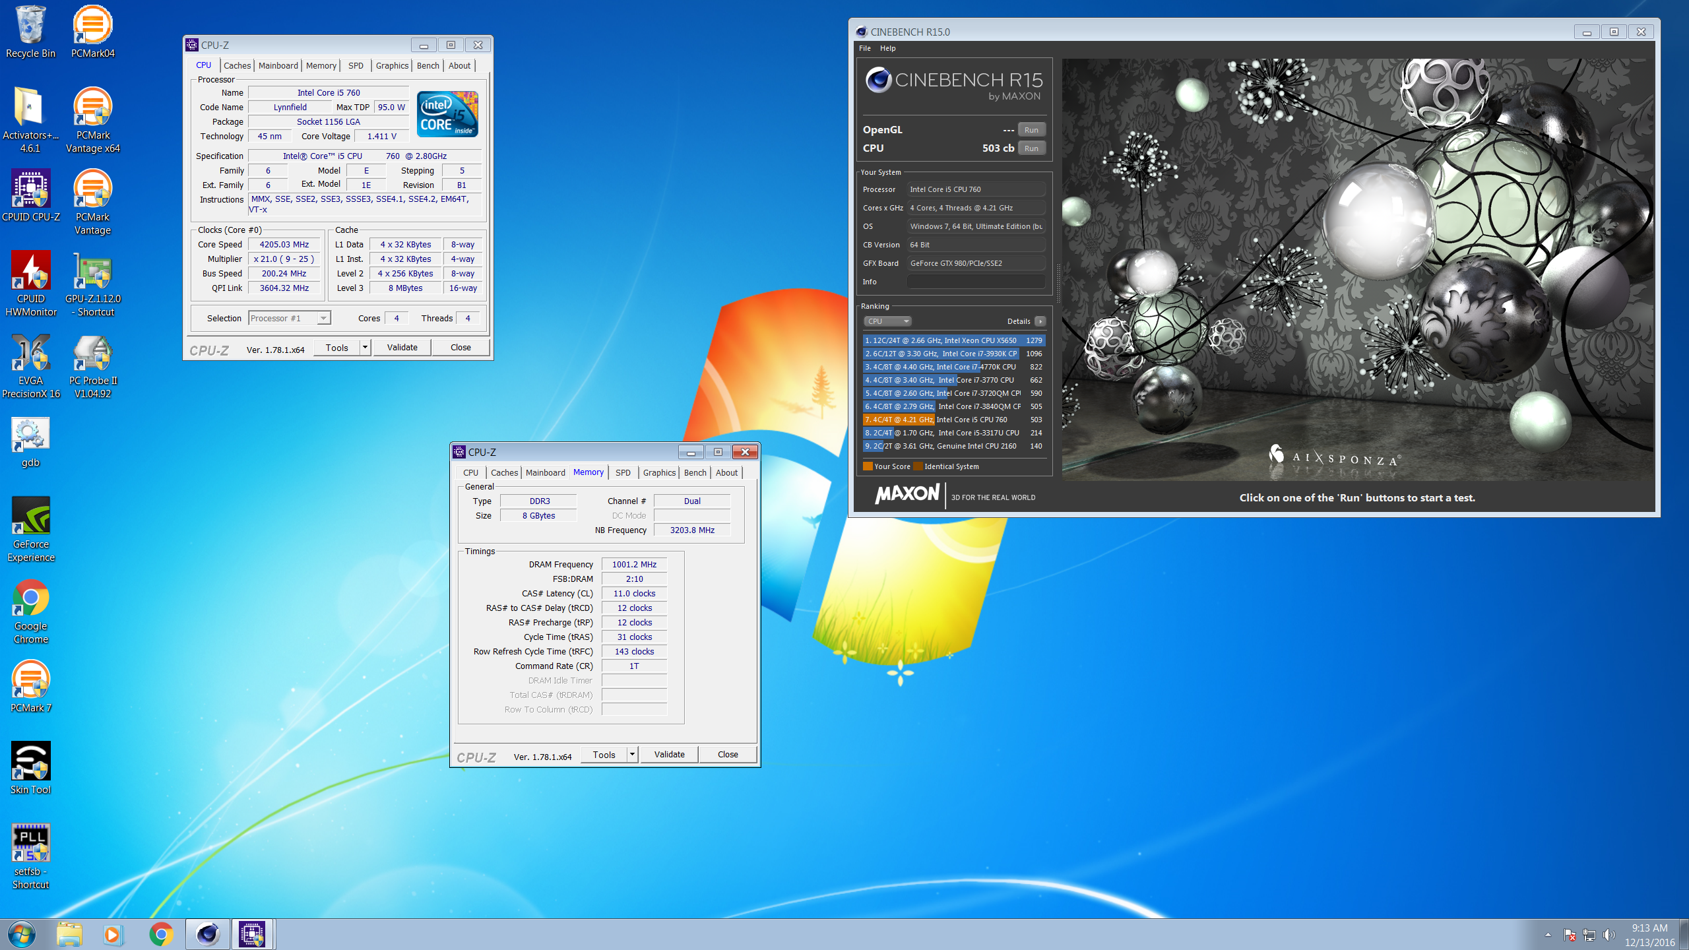Expand the Tools dropdown arrow in Memory CPU-Z window
Viewport: 1689px width, 950px height.
632,754
